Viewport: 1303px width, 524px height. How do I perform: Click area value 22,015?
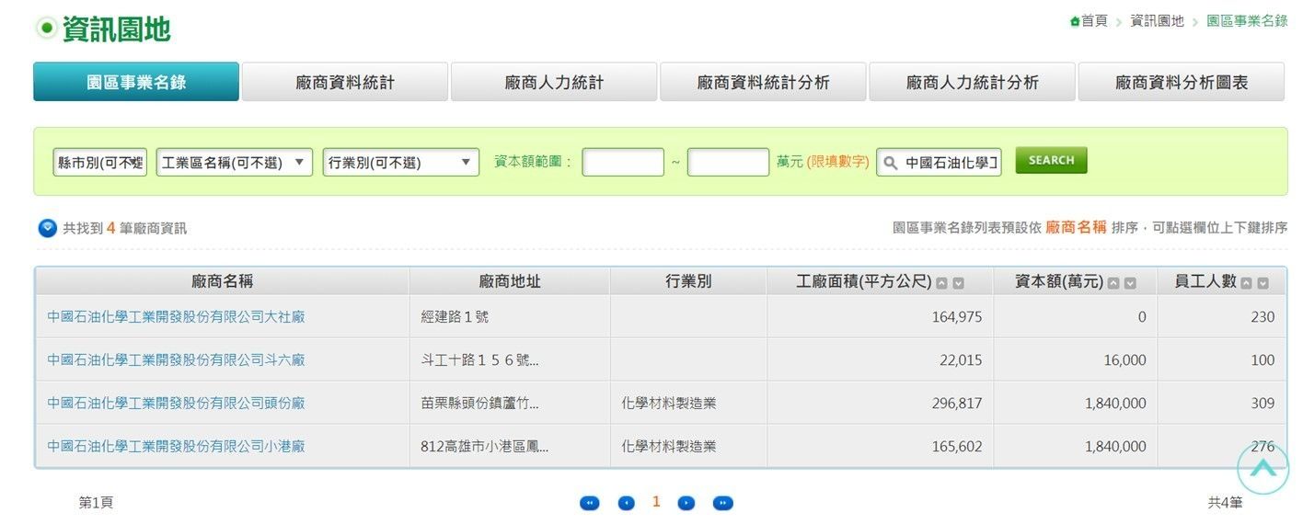pos(961,359)
